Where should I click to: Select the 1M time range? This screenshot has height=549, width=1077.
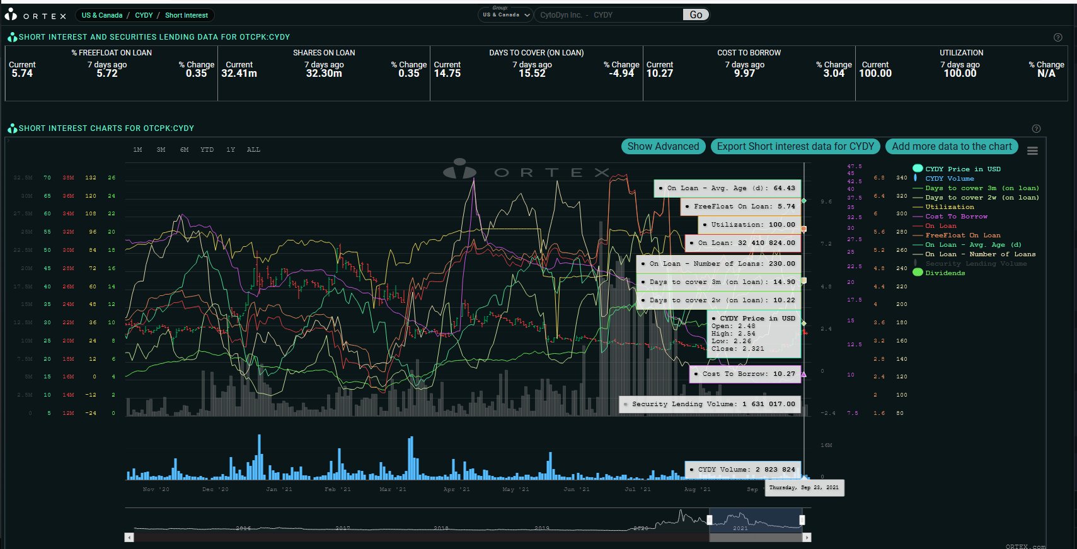(137, 150)
